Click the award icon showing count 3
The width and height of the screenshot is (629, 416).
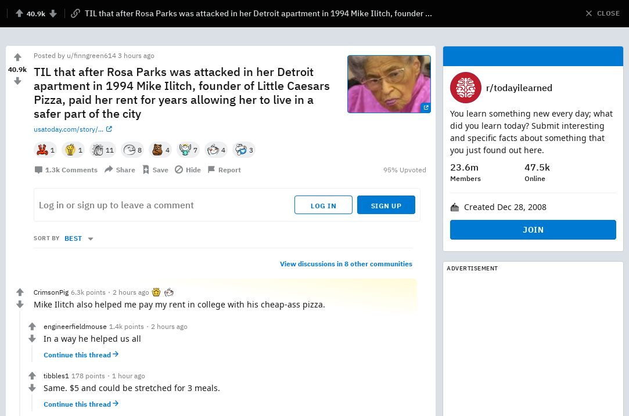[x=244, y=150]
